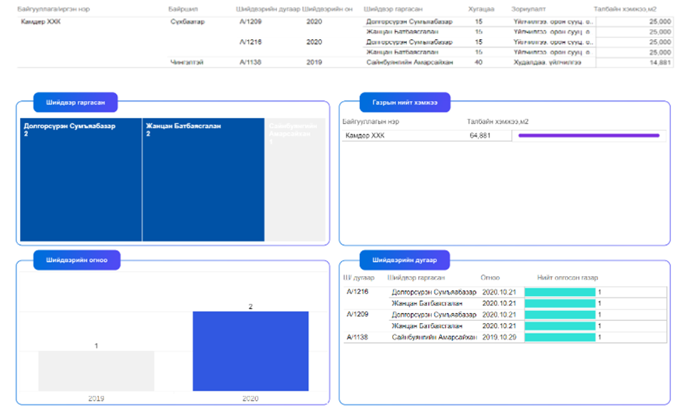This screenshot has width=695, height=417.
Task: Click the Ш/ дугаар column header
Action: pos(359,278)
